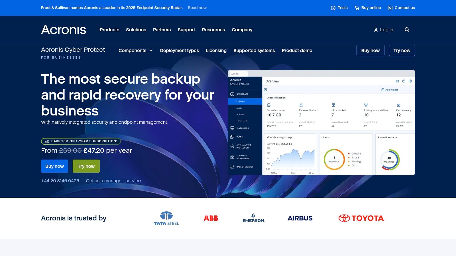Click the Log in user icon
This screenshot has height=256, width=456.
coord(376,30)
